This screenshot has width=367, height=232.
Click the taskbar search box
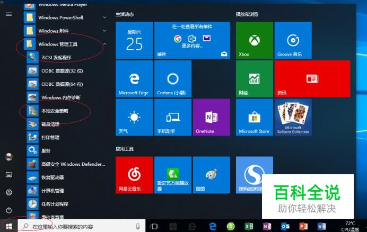(x=82, y=226)
